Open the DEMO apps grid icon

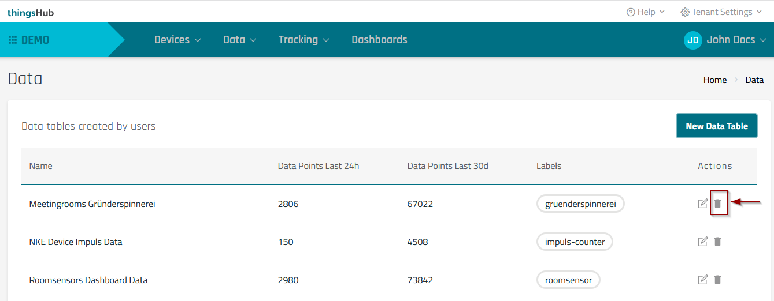13,40
